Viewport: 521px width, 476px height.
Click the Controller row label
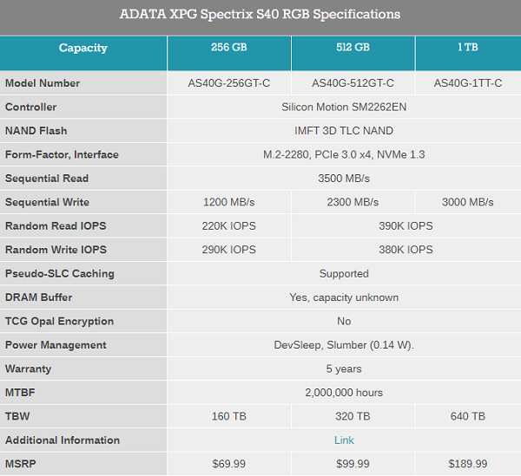(x=31, y=107)
